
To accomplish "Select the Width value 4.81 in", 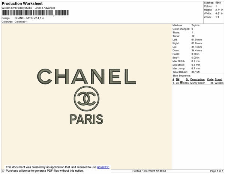I will coord(219,13).
